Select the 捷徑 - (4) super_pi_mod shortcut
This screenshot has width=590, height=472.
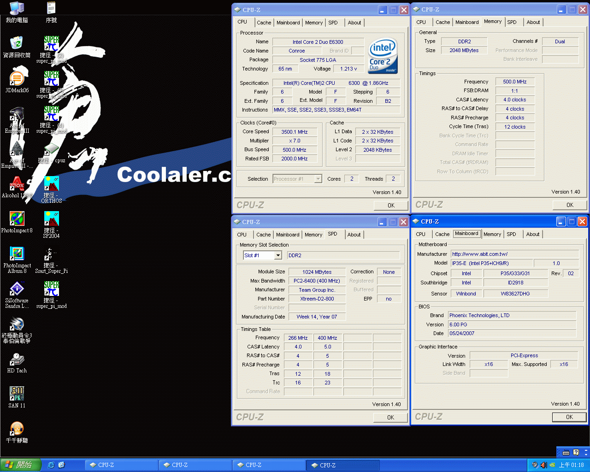[52, 120]
